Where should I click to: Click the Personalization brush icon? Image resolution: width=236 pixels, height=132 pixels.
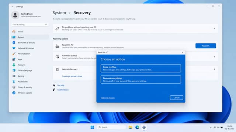(x=14, y=54)
